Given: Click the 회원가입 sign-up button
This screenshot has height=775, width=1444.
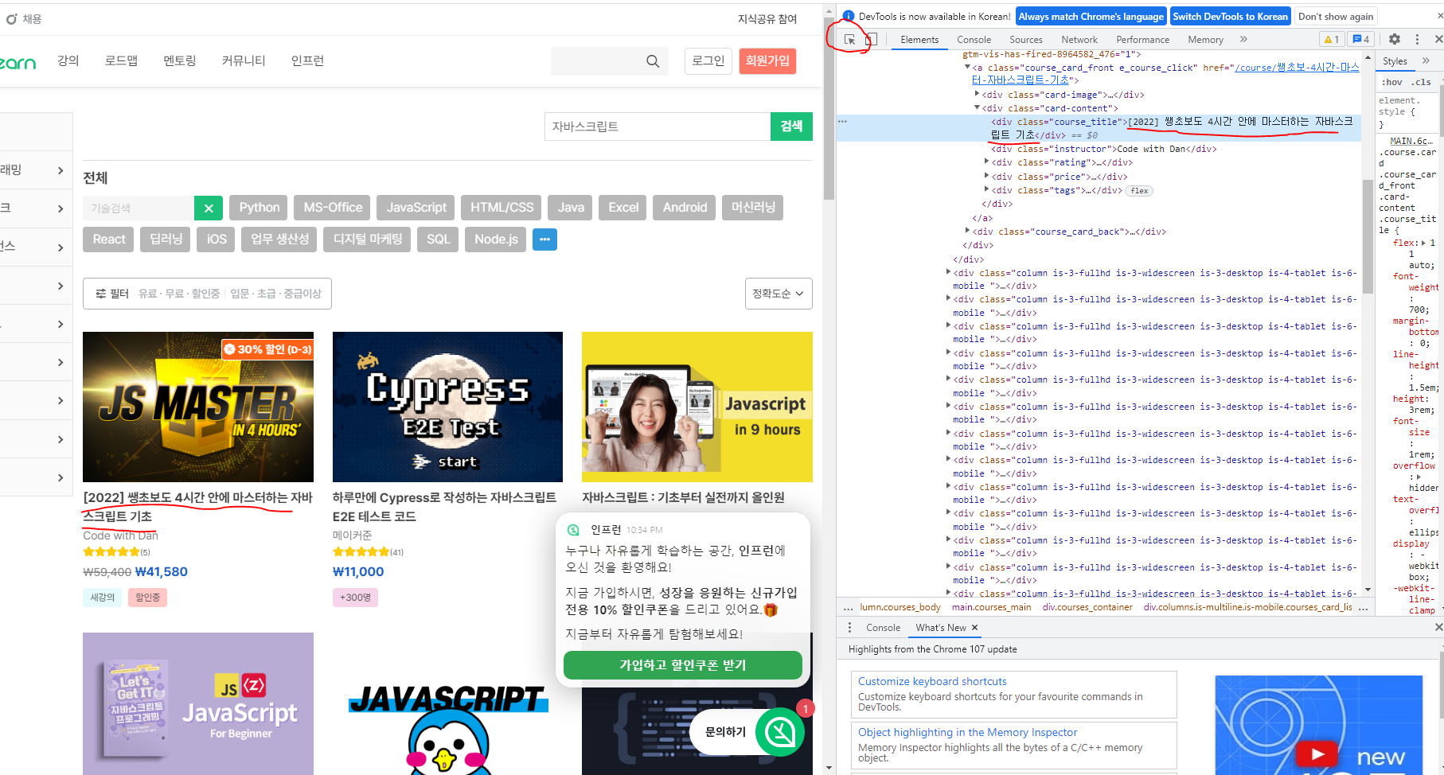Looking at the screenshot, I should coord(767,61).
